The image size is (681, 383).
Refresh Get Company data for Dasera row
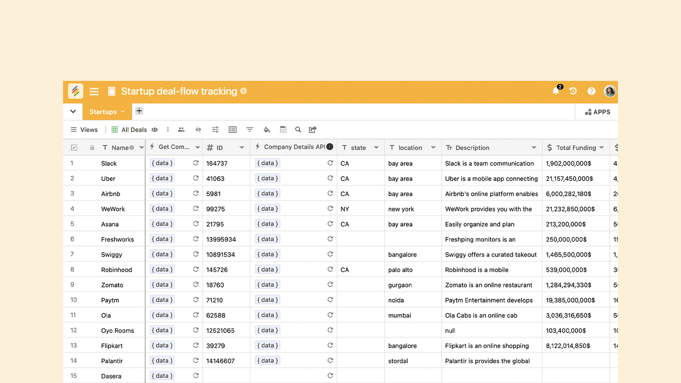pyautogui.click(x=196, y=376)
